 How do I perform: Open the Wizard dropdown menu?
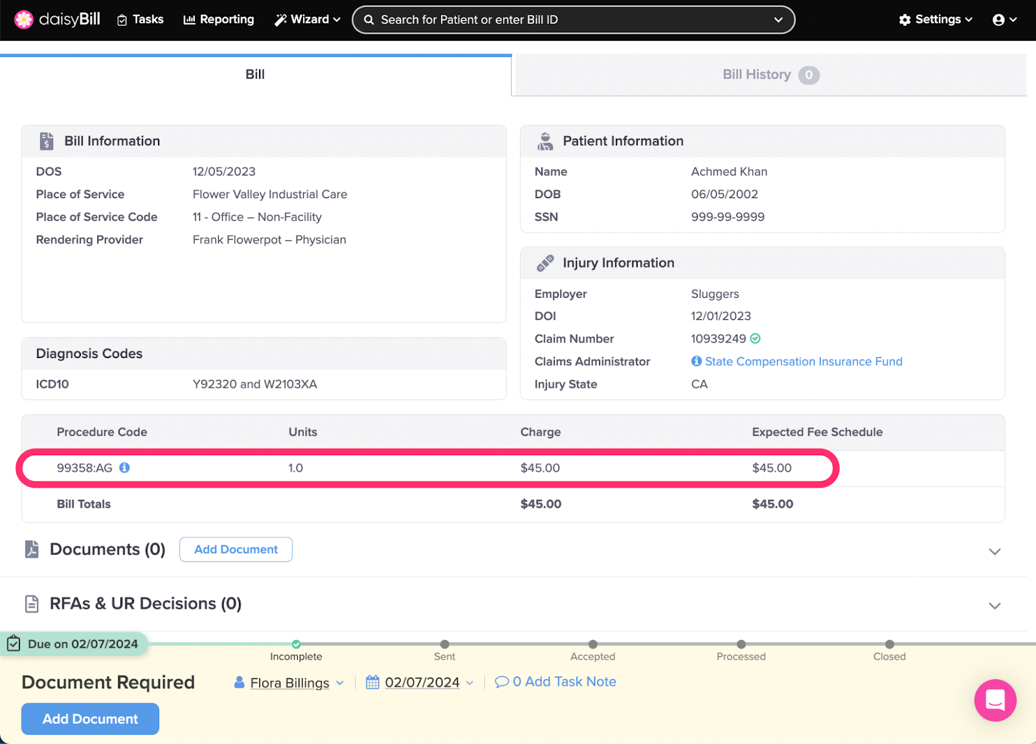point(308,19)
